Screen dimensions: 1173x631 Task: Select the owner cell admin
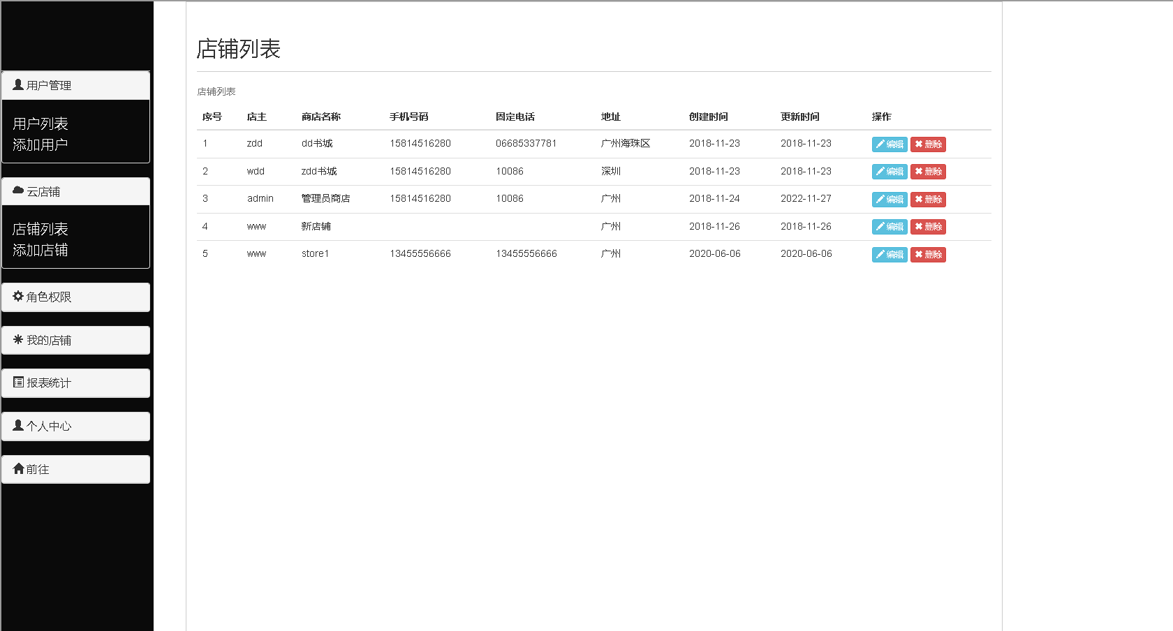[260, 198]
